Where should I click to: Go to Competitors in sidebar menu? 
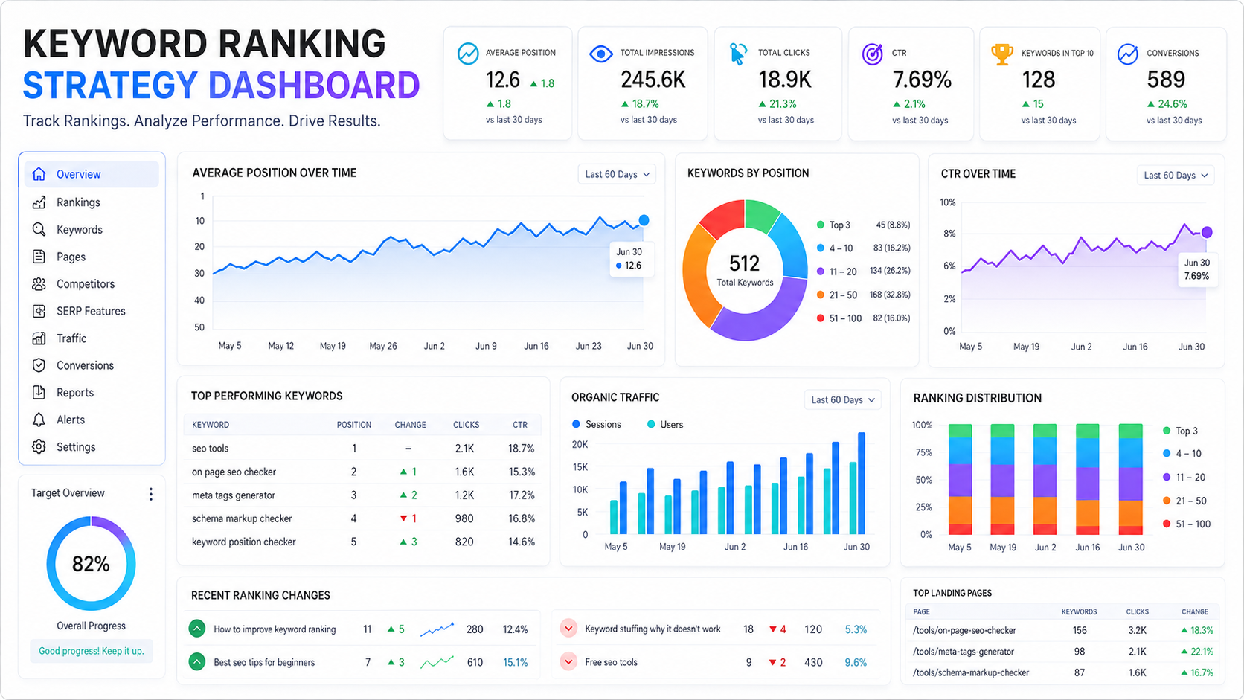click(86, 283)
